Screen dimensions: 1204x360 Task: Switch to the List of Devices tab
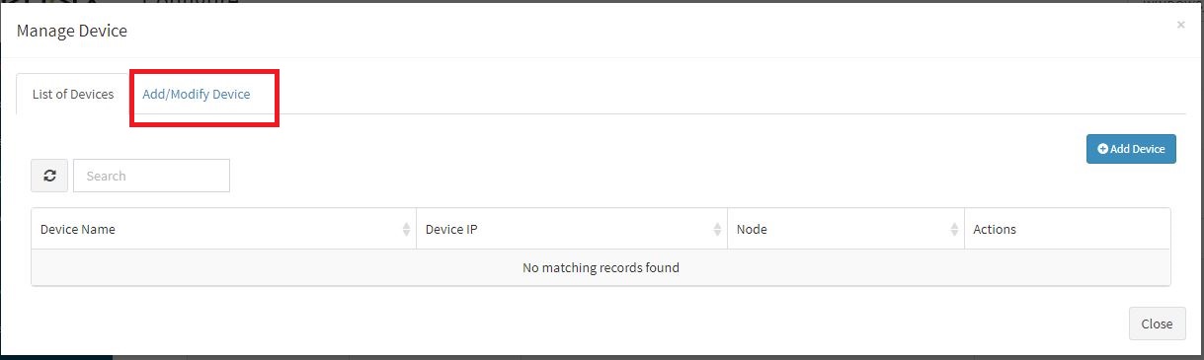73,95
